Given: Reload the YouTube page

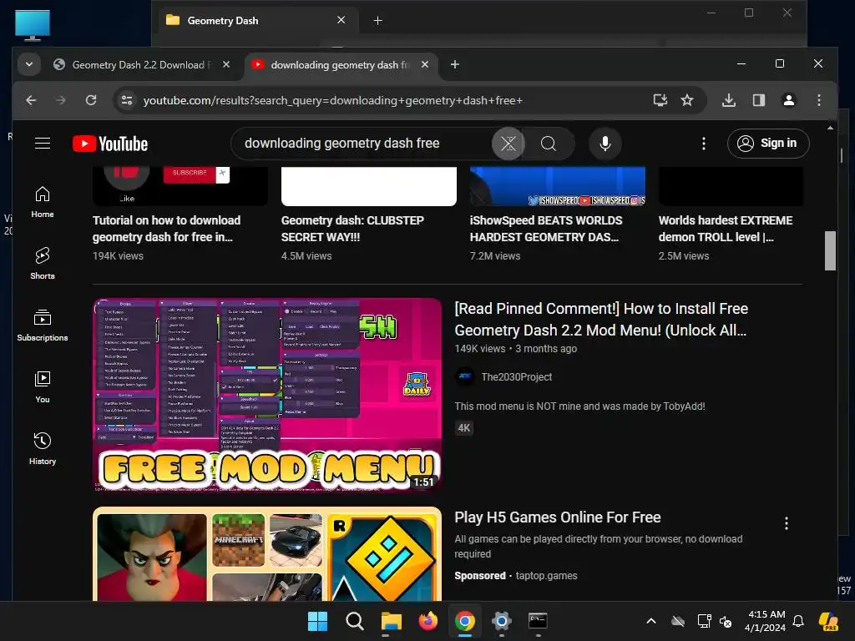Looking at the screenshot, I should [x=91, y=100].
